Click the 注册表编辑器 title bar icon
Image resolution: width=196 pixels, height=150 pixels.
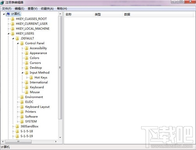[2, 2]
